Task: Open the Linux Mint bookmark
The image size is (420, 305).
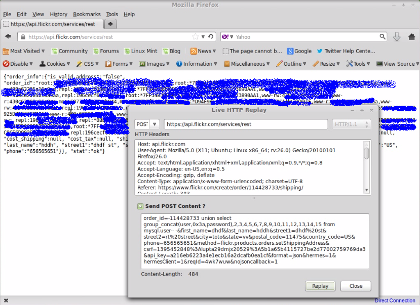Action: (141, 51)
